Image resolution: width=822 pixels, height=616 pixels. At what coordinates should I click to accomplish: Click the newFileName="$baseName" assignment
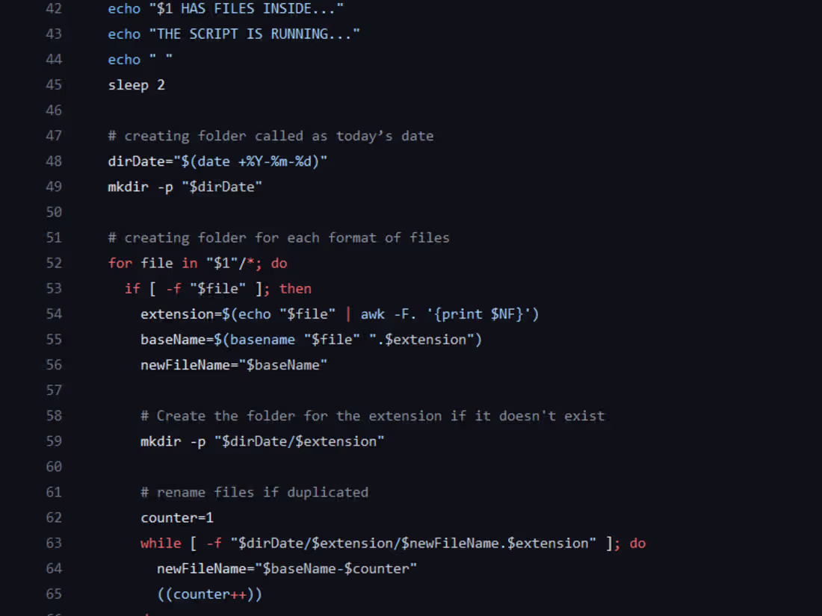click(234, 365)
